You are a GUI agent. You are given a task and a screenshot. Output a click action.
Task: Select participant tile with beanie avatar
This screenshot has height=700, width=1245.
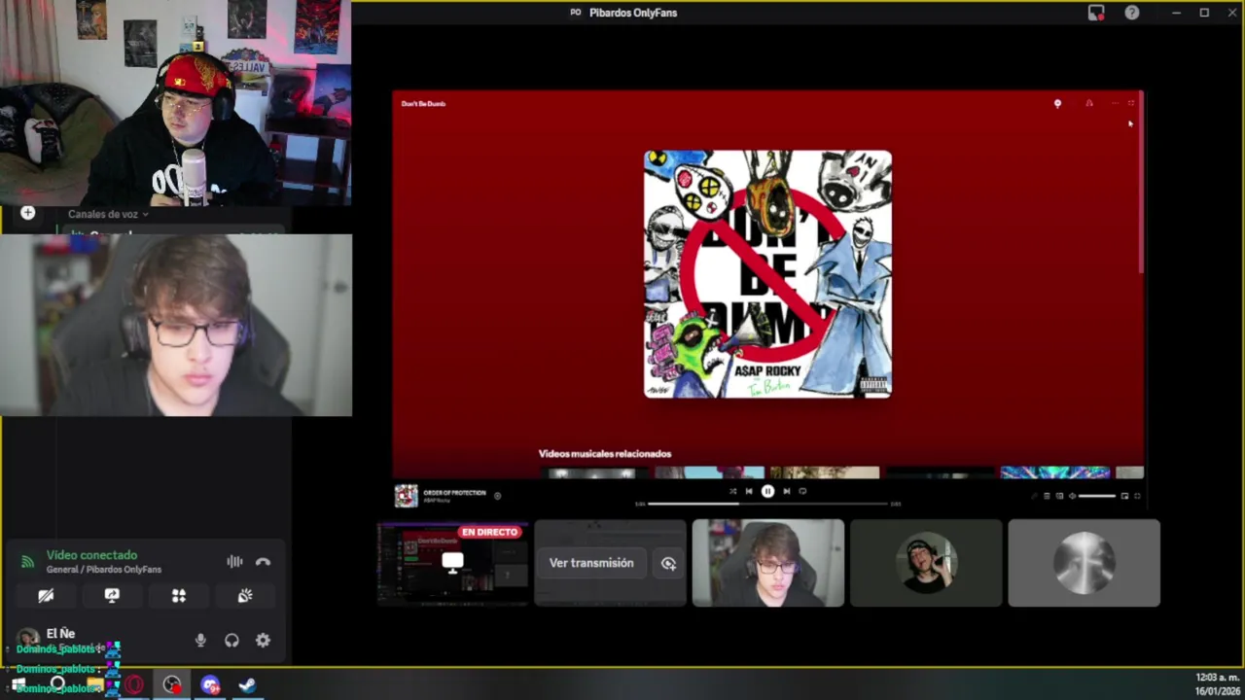(926, 563)
